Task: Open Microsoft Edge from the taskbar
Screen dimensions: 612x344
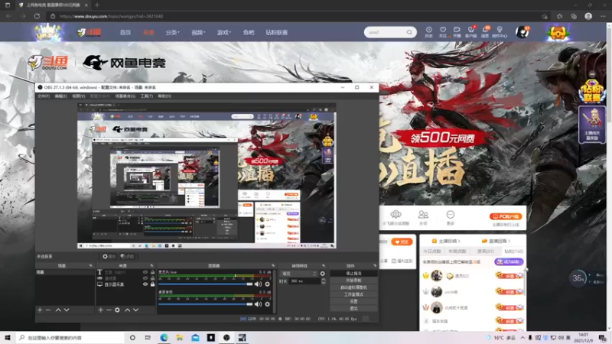Action: tap(164, 338)
